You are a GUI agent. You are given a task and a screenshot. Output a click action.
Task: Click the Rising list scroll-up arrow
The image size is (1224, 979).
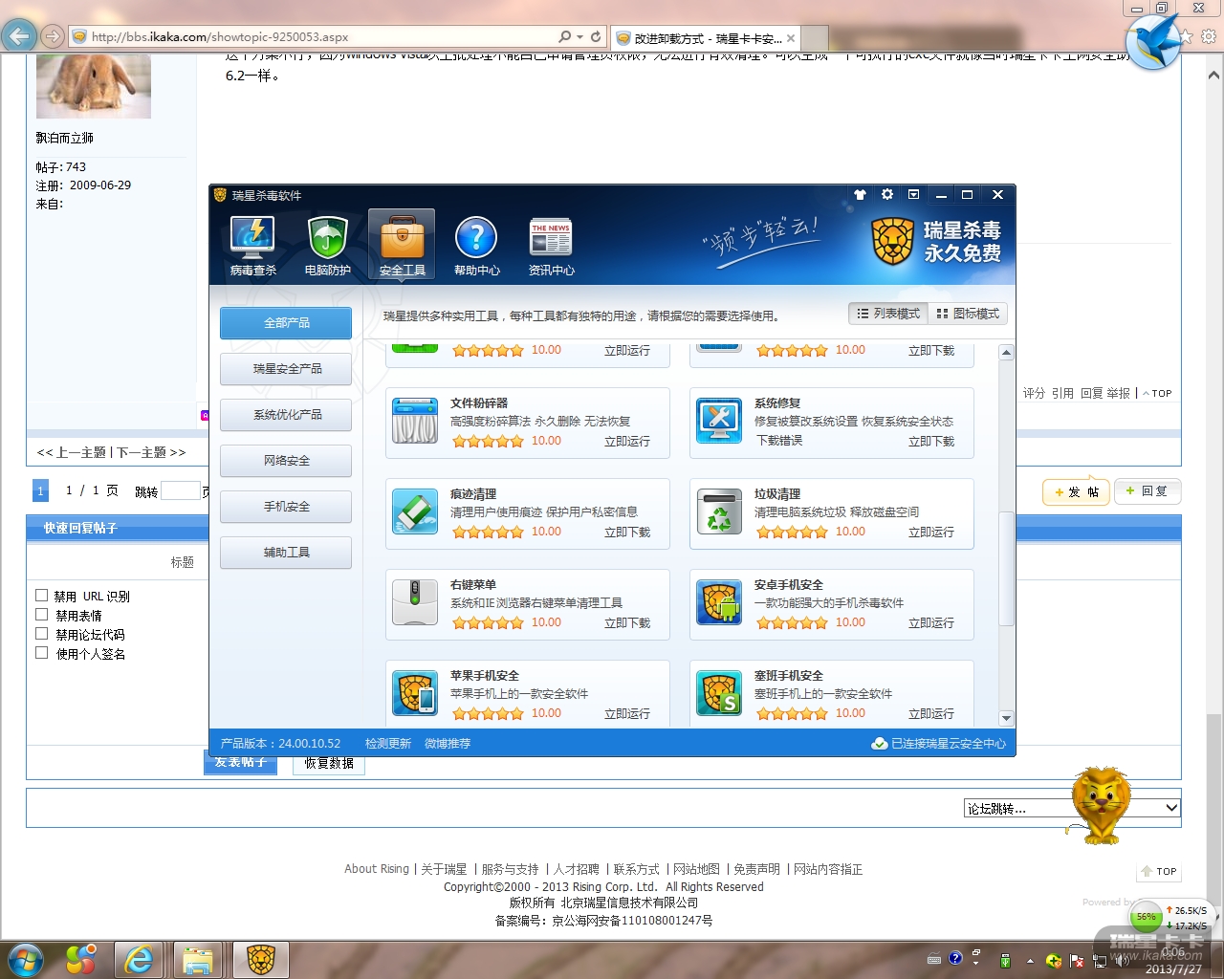[1006, 353]
